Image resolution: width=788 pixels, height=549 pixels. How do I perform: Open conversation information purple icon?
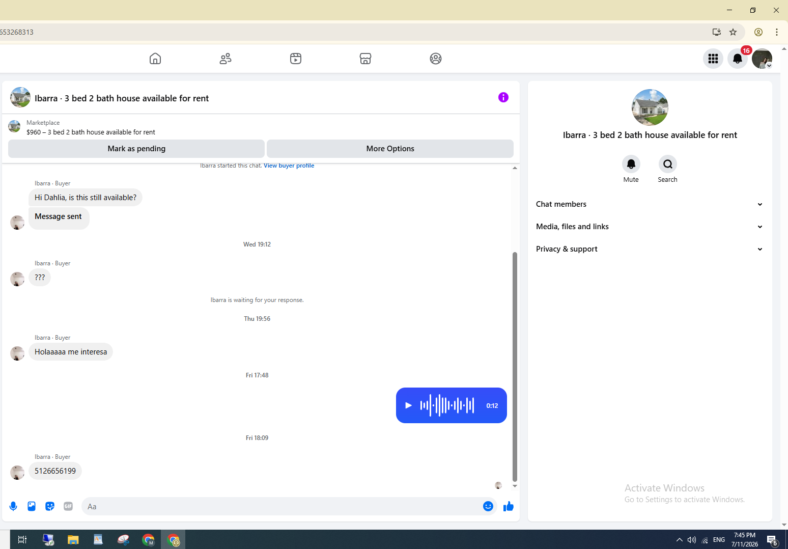point(503,97)
